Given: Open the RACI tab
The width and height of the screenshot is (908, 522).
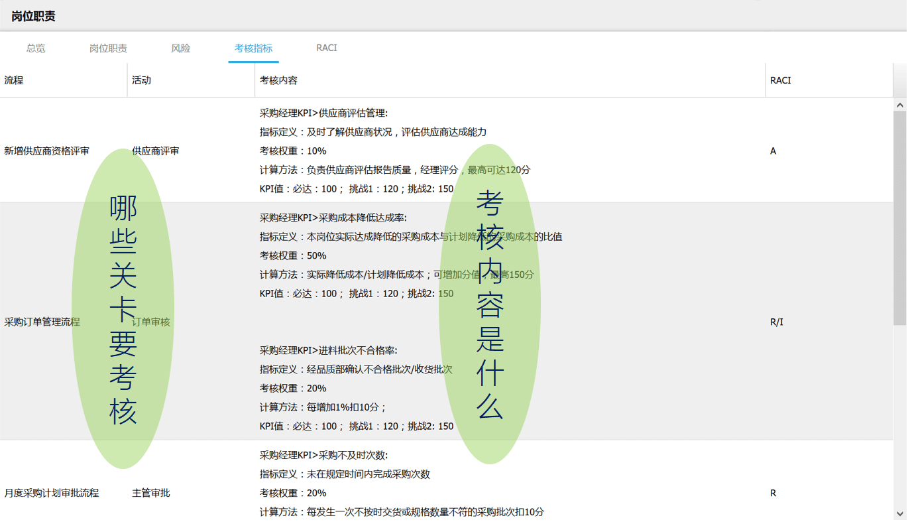Looking at the screenshot, I should (x=326, y=48).
